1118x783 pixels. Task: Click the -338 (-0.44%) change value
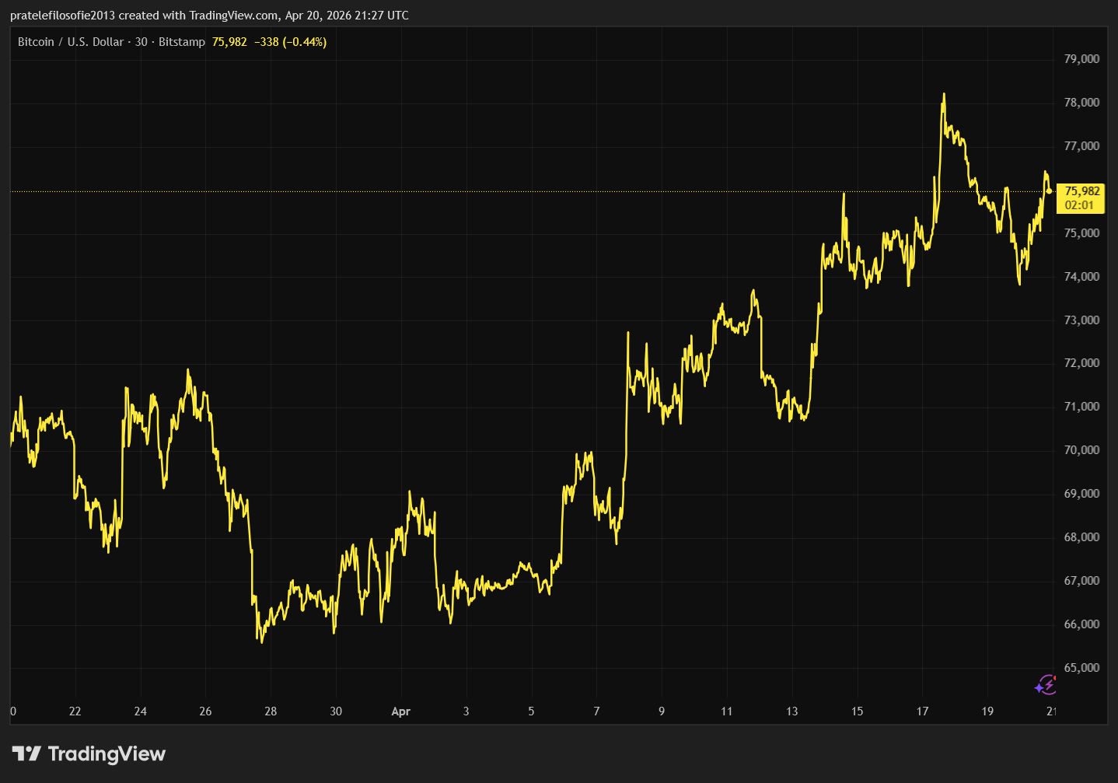tap(290, 42)
